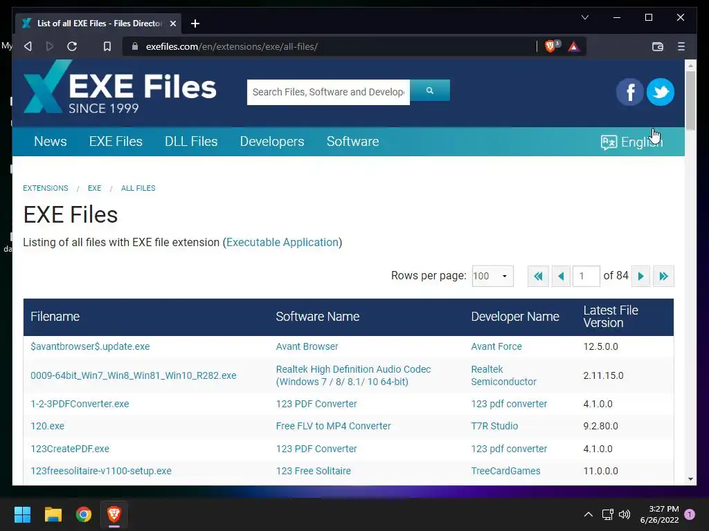Go to first page with double-left arrow
Screen dimensions: 709x531
(x=538, y=276)
